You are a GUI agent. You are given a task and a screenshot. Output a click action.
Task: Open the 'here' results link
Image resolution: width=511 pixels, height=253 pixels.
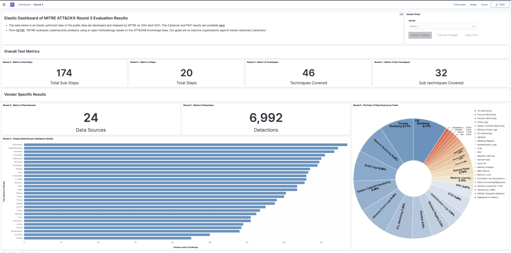coord(222,25)
